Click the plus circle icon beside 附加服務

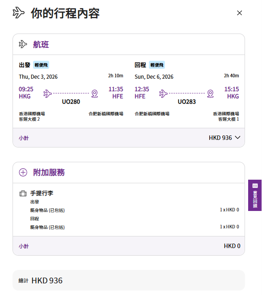(23, 173)
